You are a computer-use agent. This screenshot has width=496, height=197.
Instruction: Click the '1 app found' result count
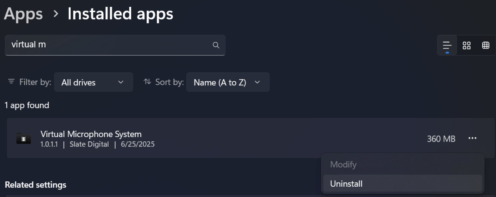coord(27,105)
